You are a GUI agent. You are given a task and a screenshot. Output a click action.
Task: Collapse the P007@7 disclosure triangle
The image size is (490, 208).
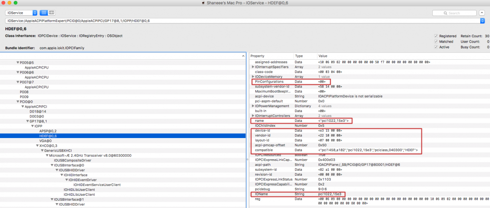(18, 82)
